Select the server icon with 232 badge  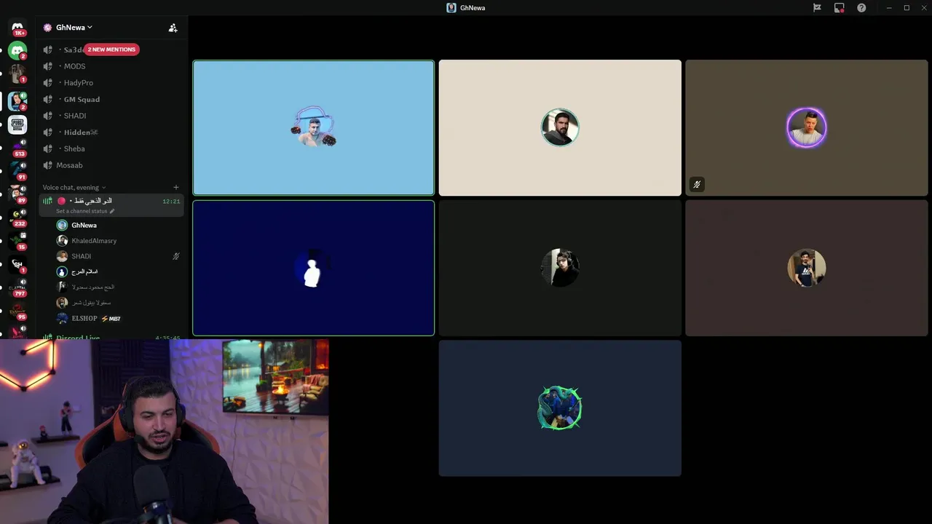click(x=17, y=218)
